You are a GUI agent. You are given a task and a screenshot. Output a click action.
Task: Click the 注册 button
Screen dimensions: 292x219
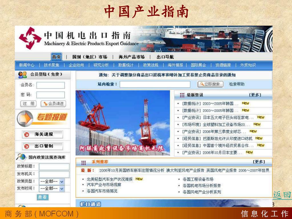point(28,104)
